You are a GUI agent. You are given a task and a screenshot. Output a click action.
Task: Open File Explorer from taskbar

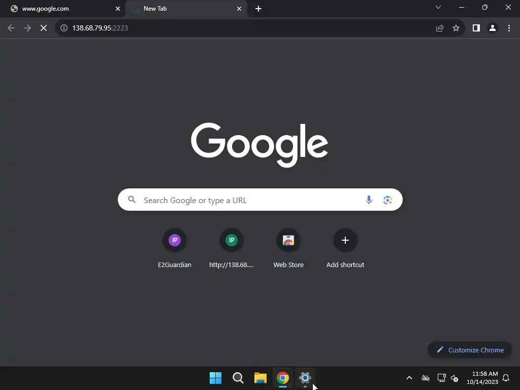261,378
